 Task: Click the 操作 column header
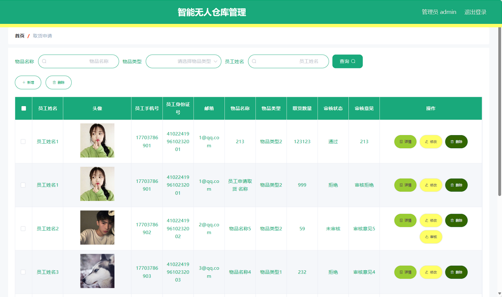point(431,108)
